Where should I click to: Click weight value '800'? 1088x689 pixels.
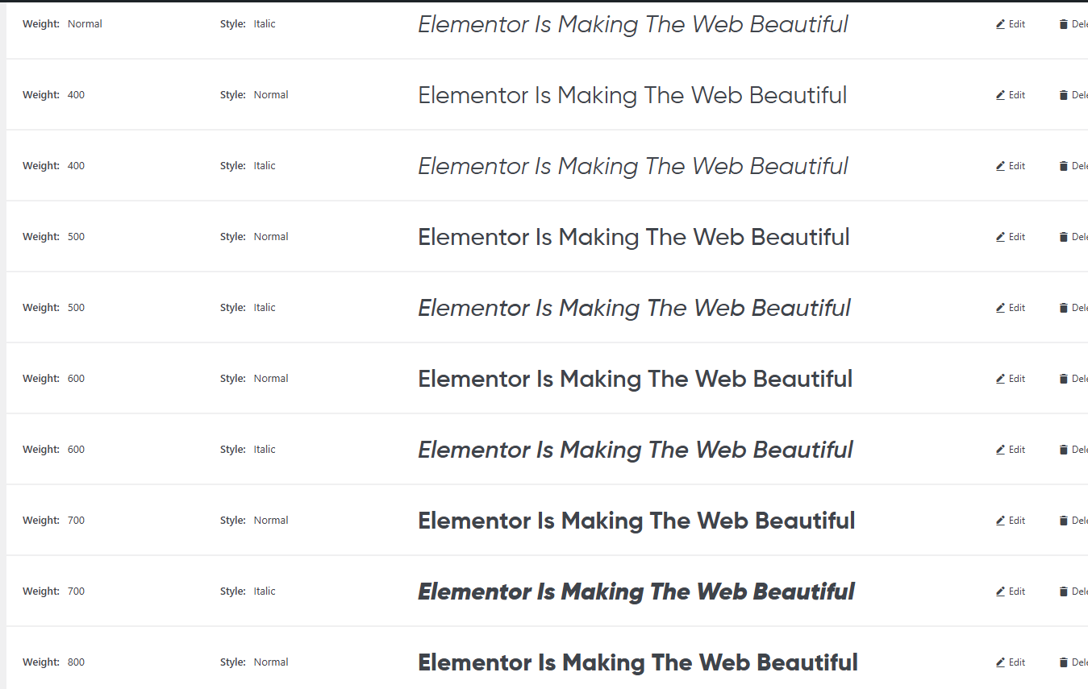pyautogui.click(x=76, y=662)
